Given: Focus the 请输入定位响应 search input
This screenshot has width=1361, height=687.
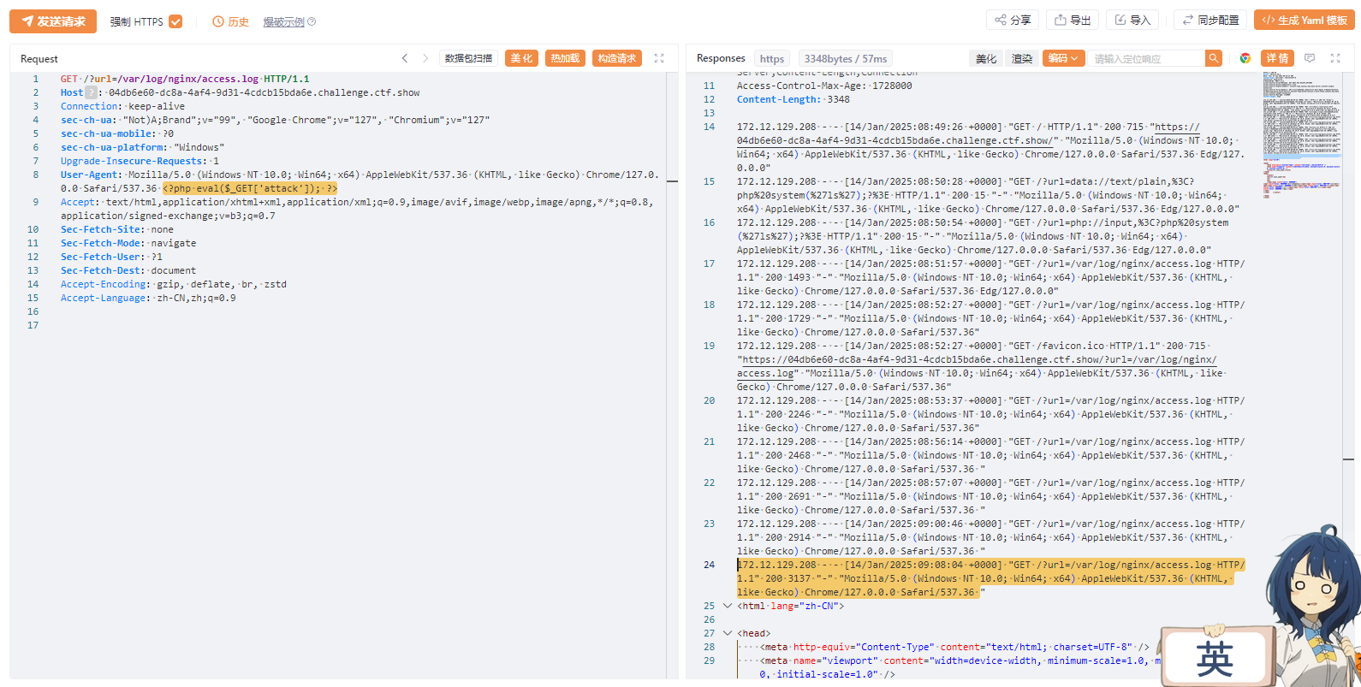Looking at the screenshot, I should [1147, 58].
